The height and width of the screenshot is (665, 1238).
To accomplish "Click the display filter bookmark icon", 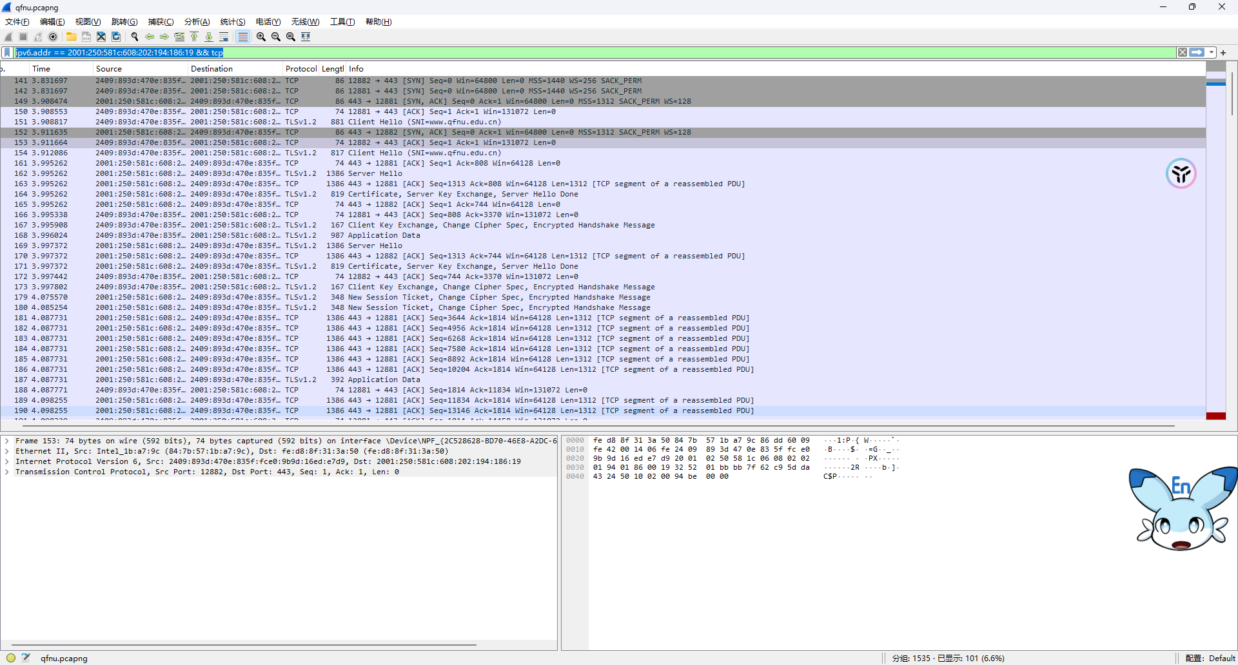I will tap(8, 52).
